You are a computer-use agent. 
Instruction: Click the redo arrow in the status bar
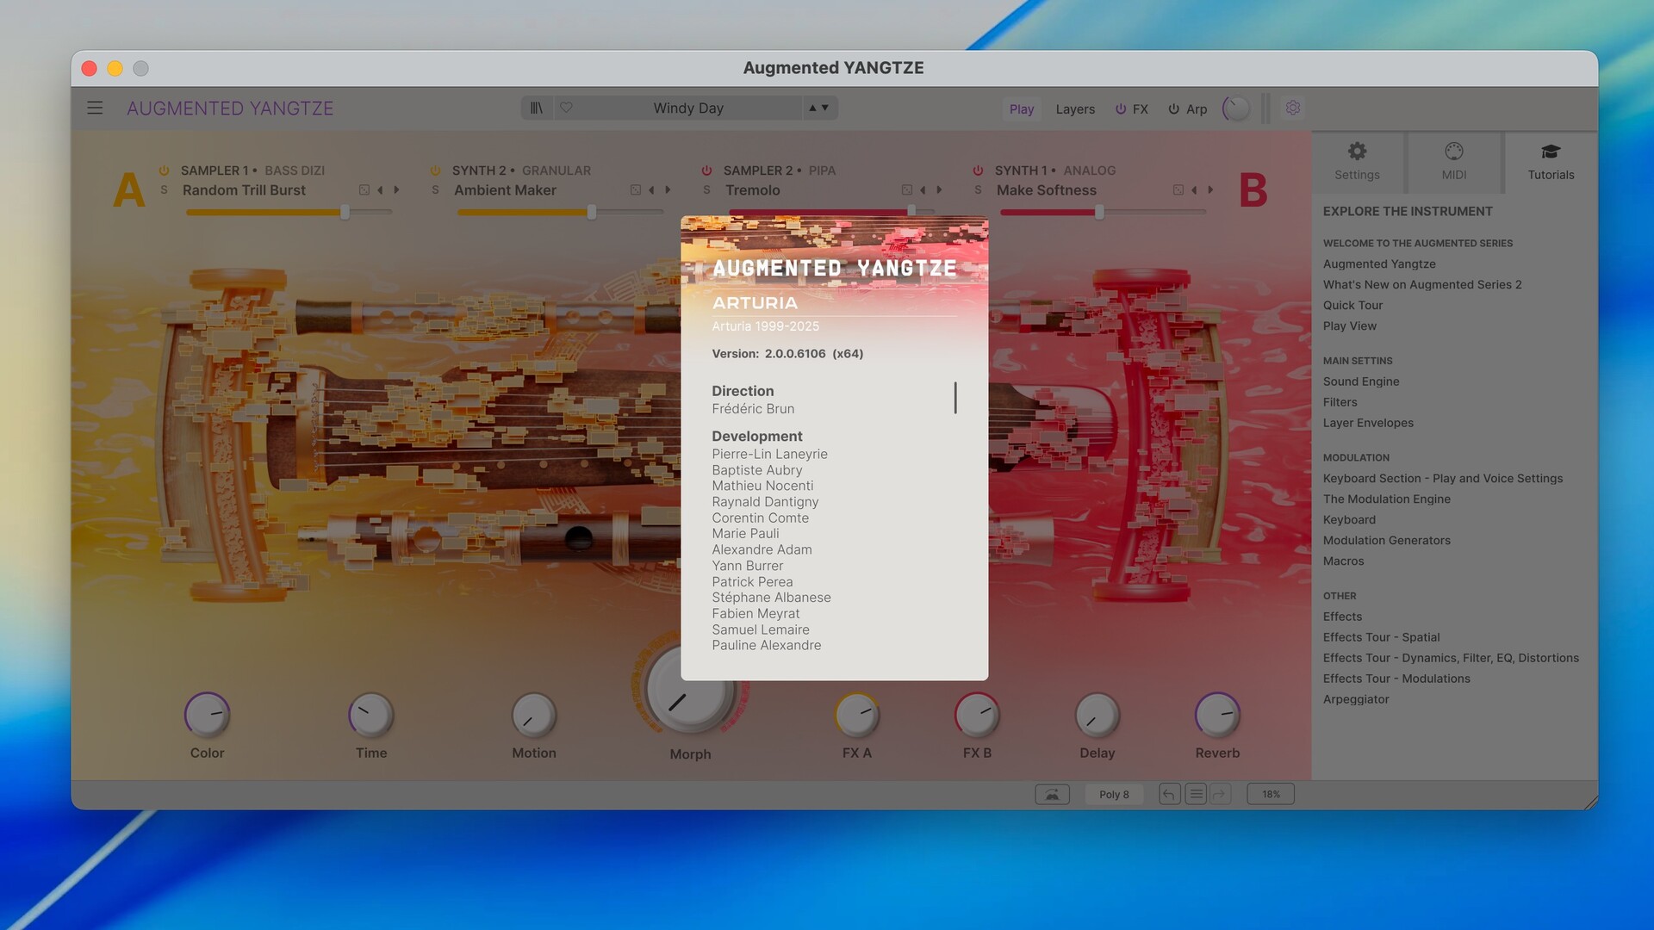[x=1221, y=794]
